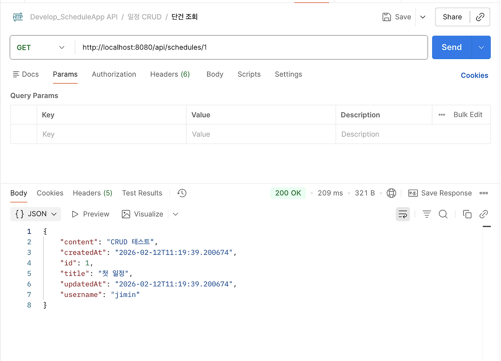This screenshot has width=501, height=361.
Task: Click the 일정 CRUD breadcrumb
Action: pos(144,17)
